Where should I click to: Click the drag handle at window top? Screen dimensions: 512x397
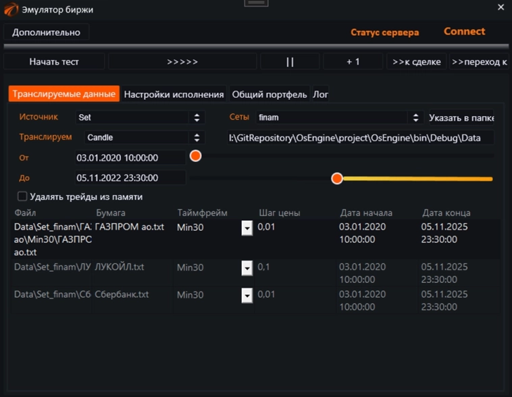click(255, 3)
